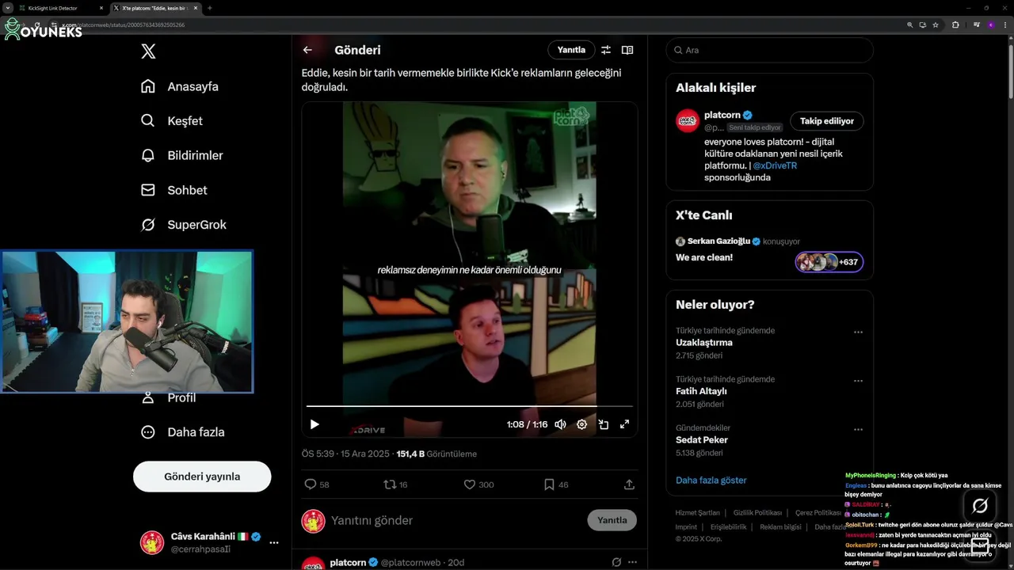The image size is (1014, 570).
Task: Click the share icon under the post
Action: click(629, 484)
